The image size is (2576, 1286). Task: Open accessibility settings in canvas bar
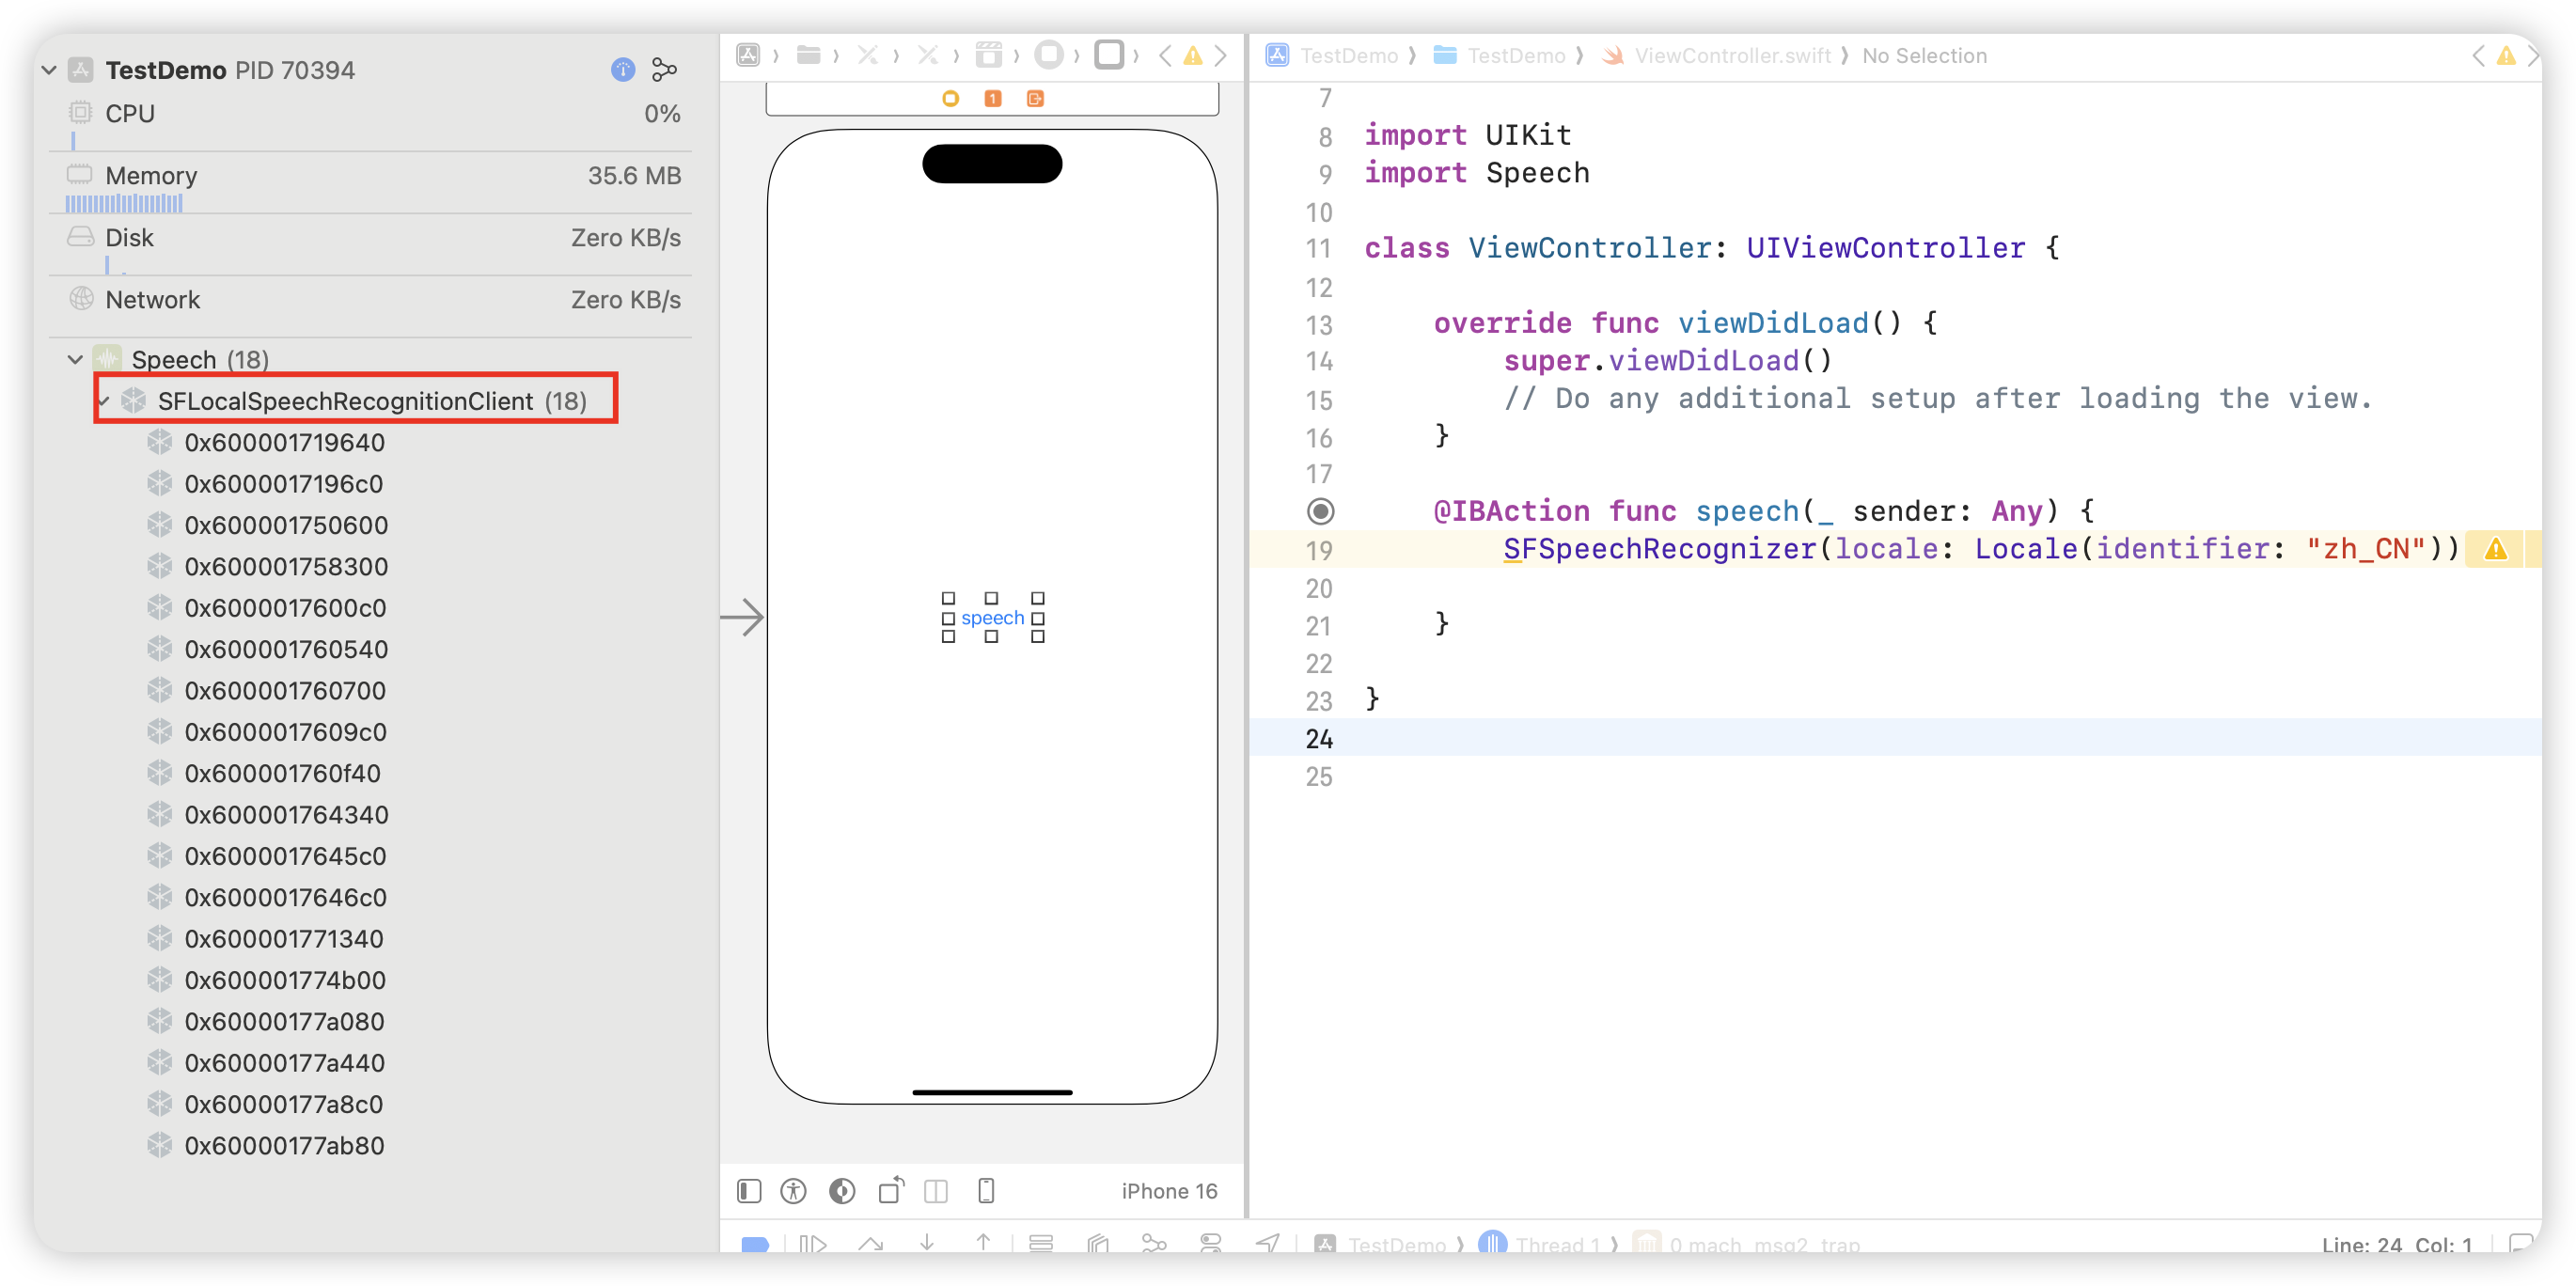[x=793, y=1191]
